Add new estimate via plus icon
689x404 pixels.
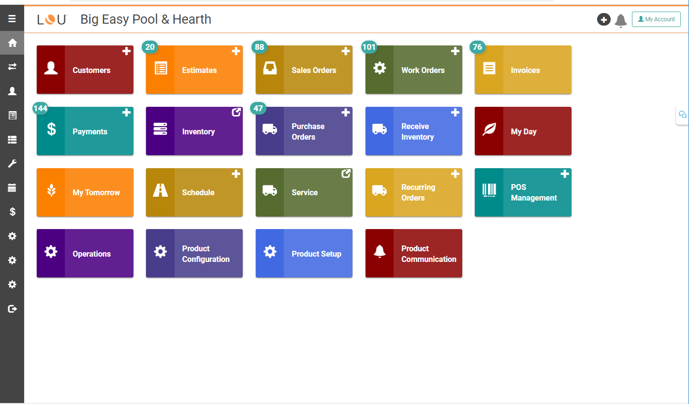(236, 51)
